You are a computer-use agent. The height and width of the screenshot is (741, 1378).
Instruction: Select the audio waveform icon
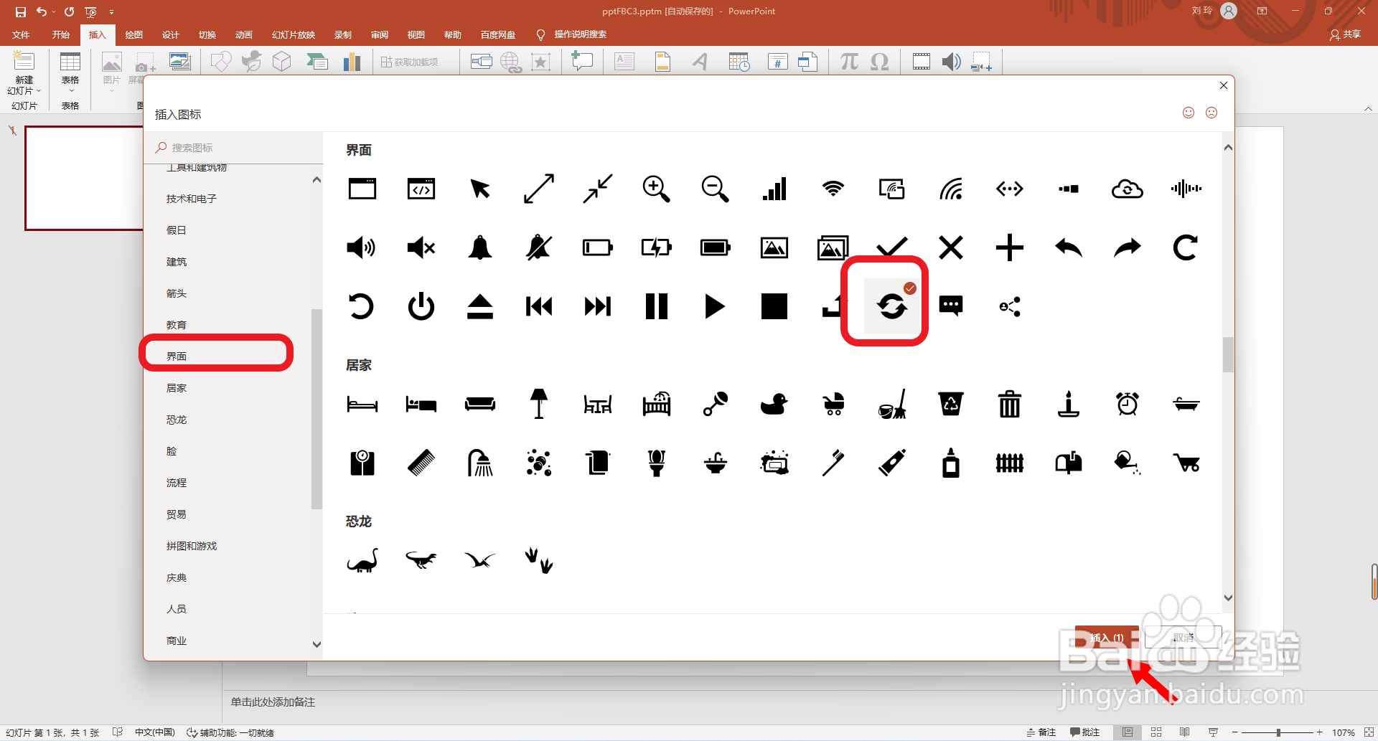(x=1186, y=189)
